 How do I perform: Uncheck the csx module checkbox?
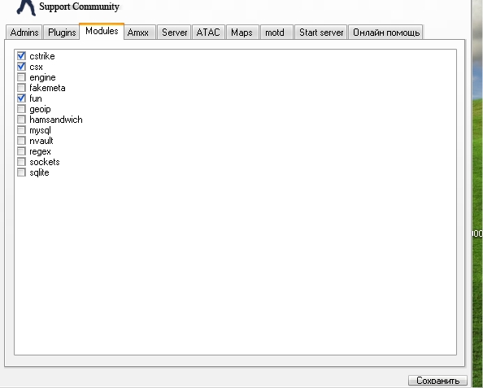pos(21,67)
